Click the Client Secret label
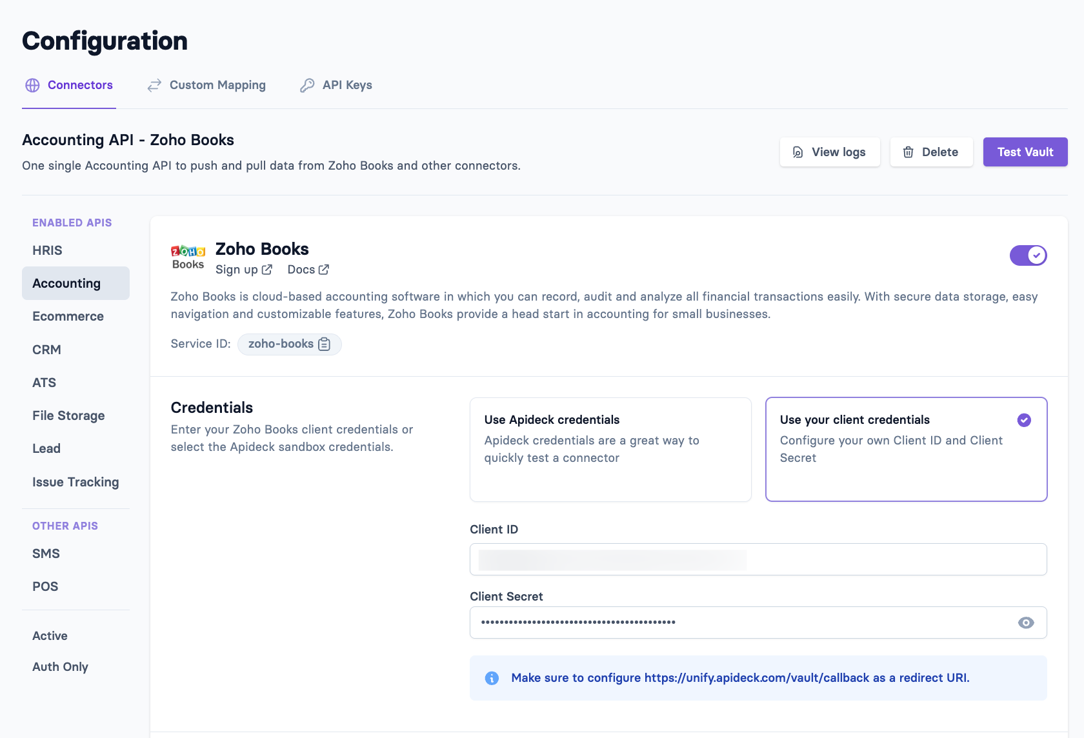Image resolution: width=1084 pixels, height=738 pixels. coord(507,597)
